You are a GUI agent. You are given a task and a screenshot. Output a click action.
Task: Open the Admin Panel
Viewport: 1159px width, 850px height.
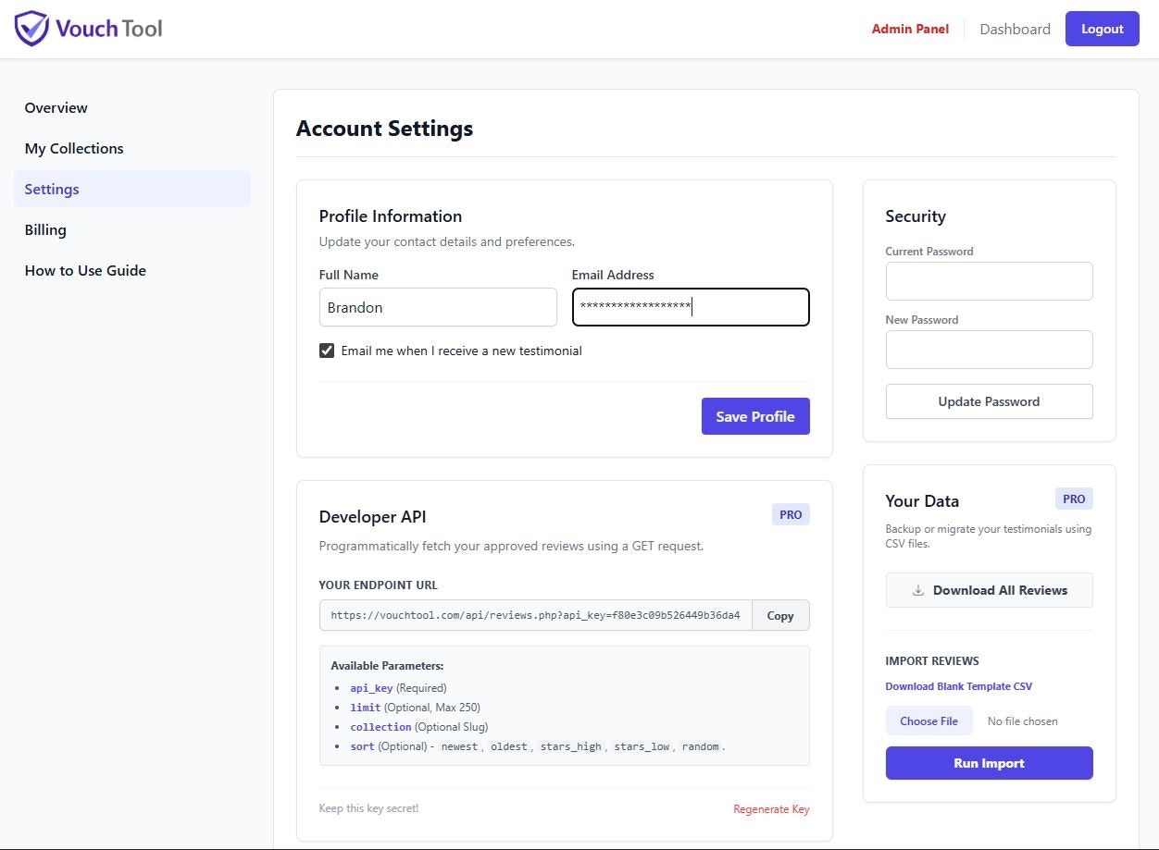pyautogui.click(x=910, y=29)
